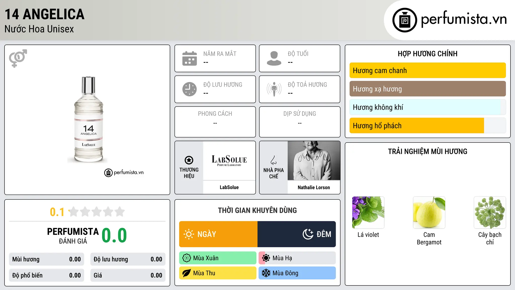
Task: Click the sun icon in the Ngày bar
Action: click(x=189, y=234)
